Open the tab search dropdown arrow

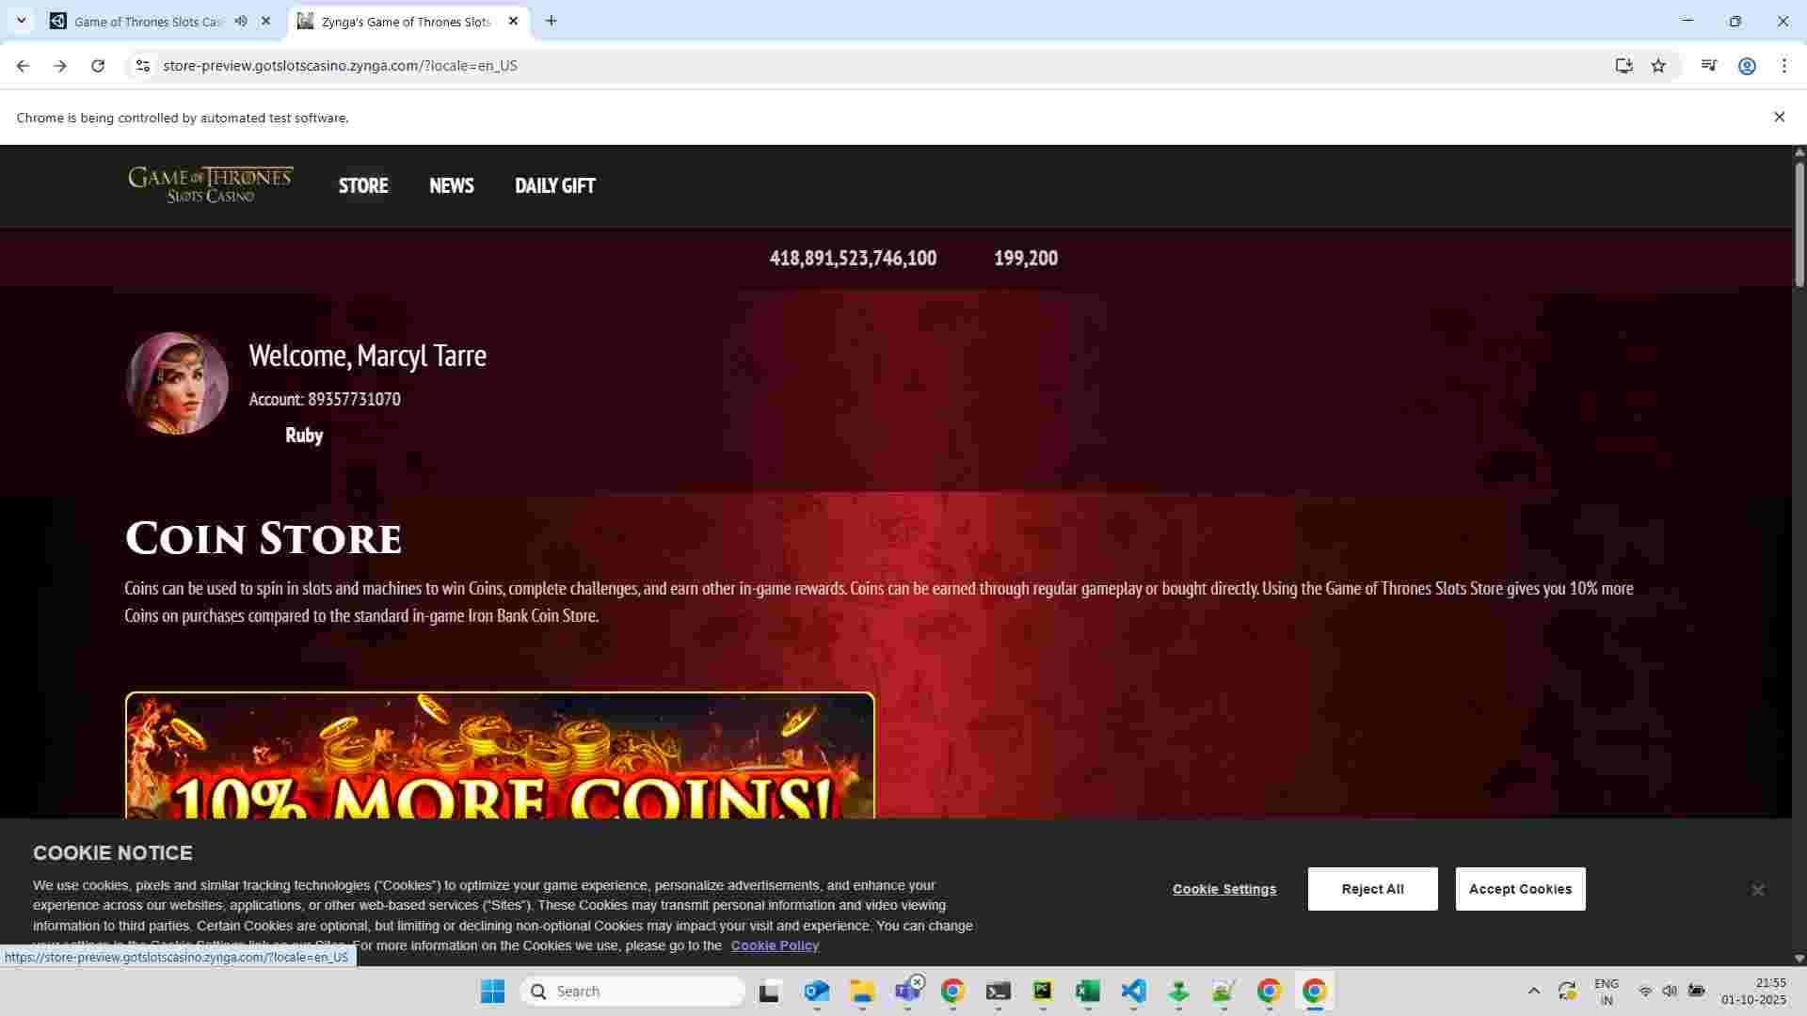(21, 21)
